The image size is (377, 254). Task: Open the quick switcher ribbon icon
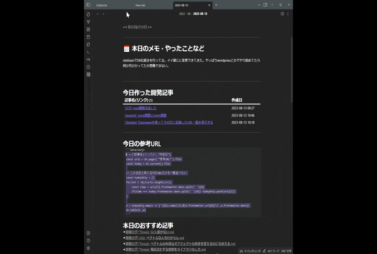[x=88, y=15]
